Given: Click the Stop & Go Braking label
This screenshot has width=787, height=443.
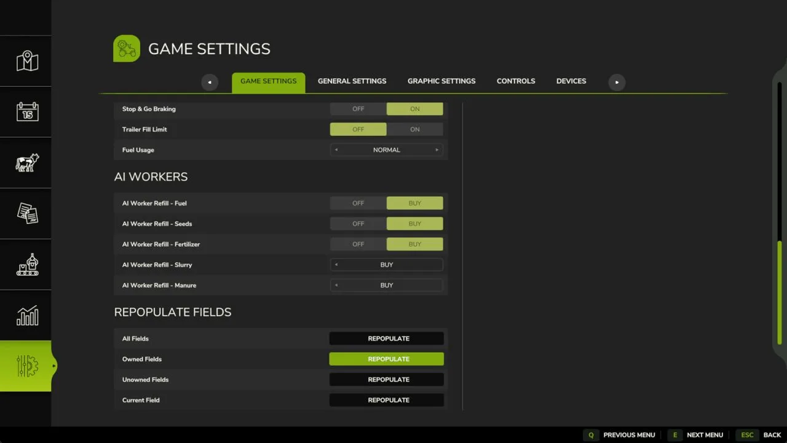Looking at the screenshot, I should coord(149,109).
